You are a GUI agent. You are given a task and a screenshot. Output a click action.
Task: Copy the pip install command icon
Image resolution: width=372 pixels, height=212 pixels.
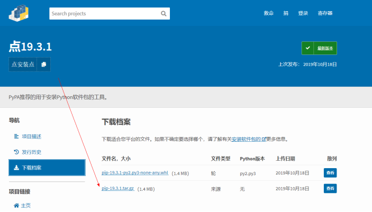(43, 64)
